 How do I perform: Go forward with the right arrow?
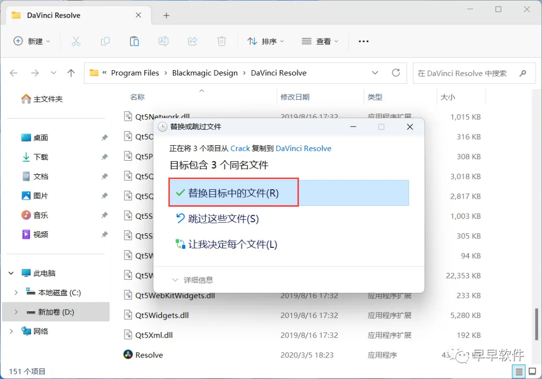point(35,73)
